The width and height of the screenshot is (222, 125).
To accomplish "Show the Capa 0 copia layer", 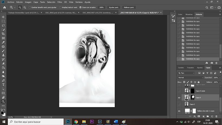I will 179,91.
